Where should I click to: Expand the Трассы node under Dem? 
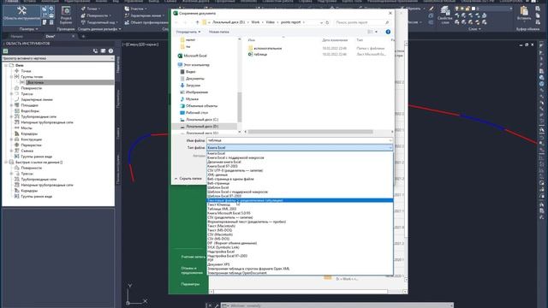point(11,94)
